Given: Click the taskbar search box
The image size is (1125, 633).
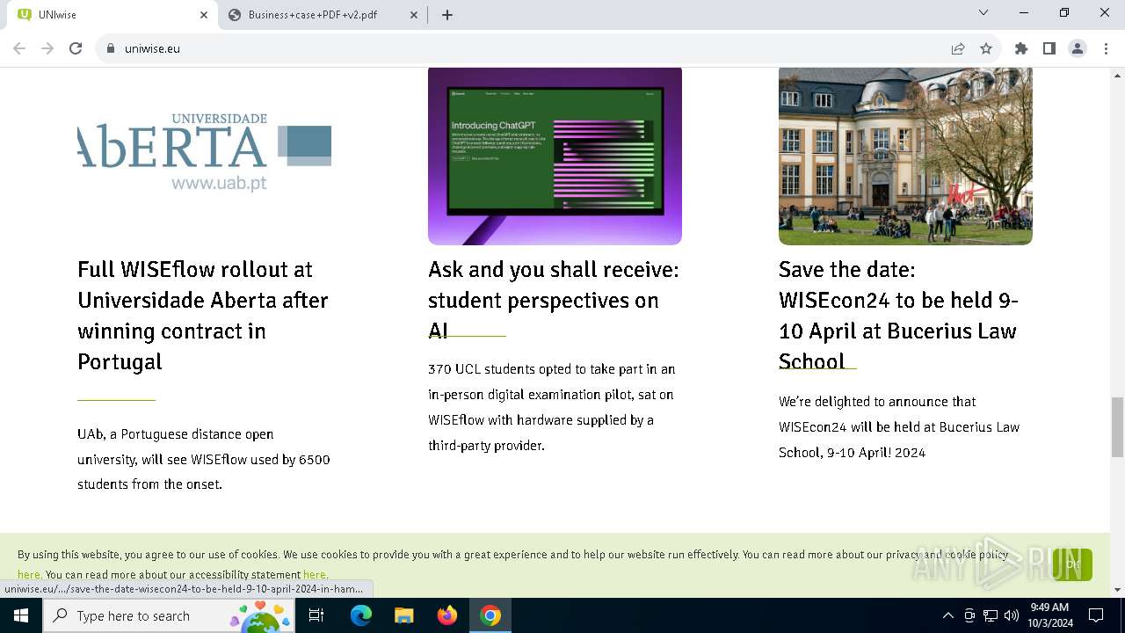Looking at the screenshot, I should click(169, 615).
